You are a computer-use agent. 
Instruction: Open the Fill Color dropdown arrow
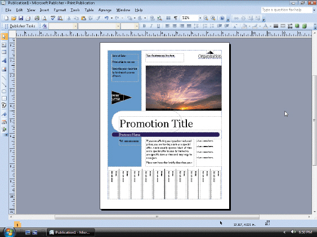point(249,26)
